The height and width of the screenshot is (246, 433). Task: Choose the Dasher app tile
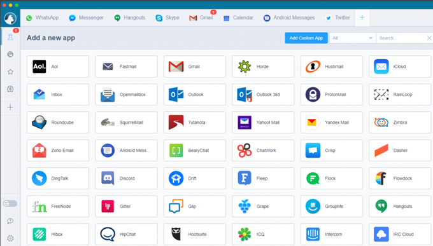[x=400, y=150]
